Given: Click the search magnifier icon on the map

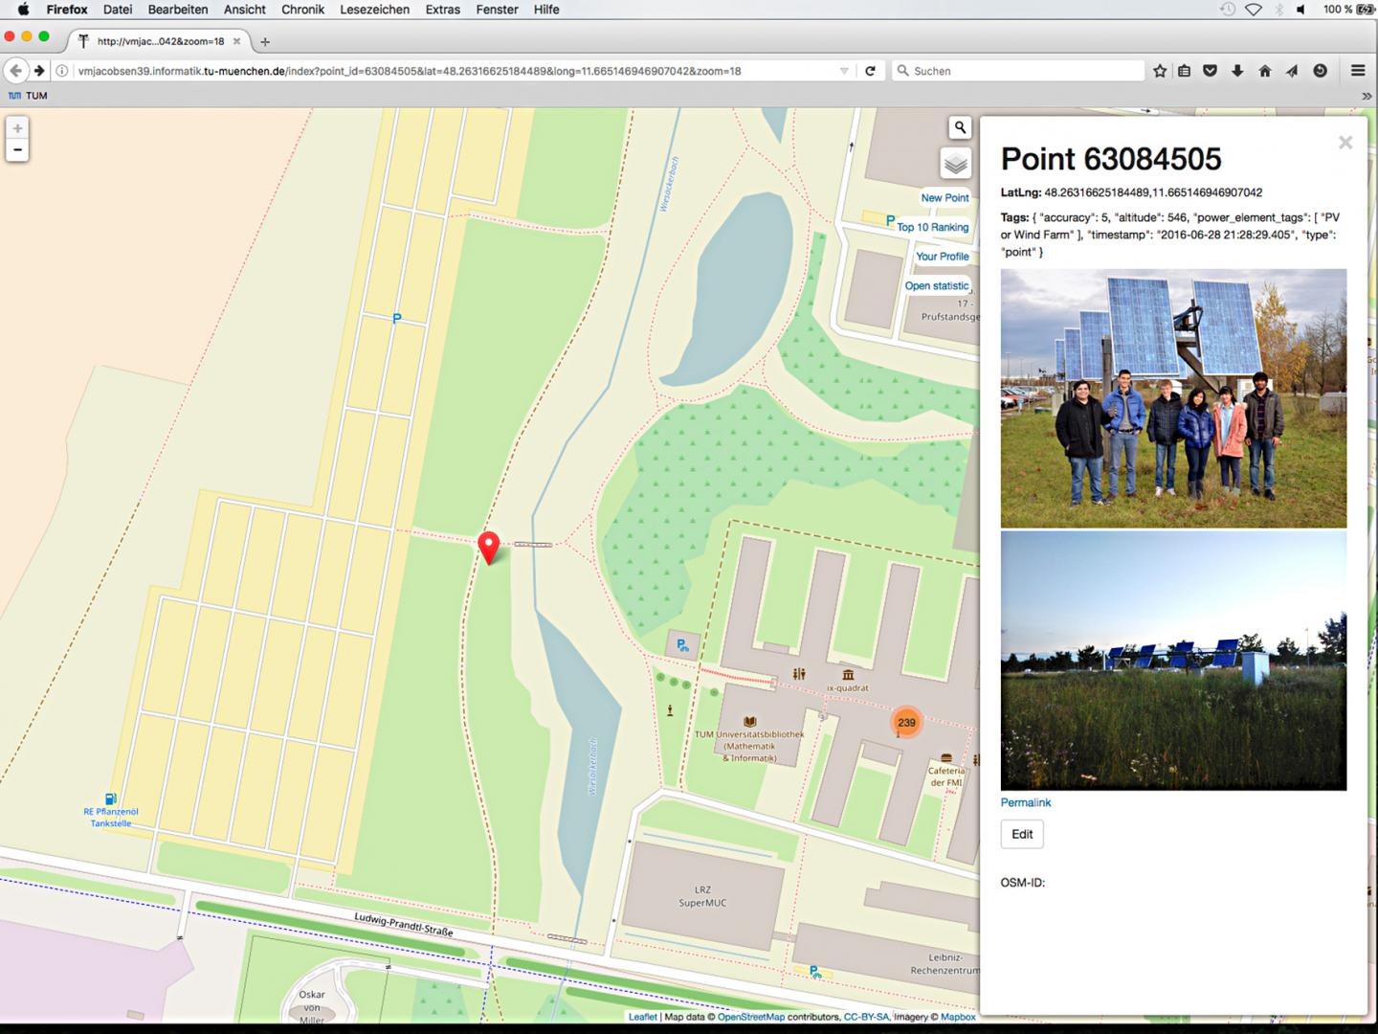Looking at the screenshot, I should pos(960,126).
